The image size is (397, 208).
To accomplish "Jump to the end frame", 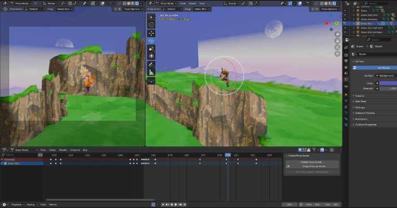I will [x=184, y=204].
